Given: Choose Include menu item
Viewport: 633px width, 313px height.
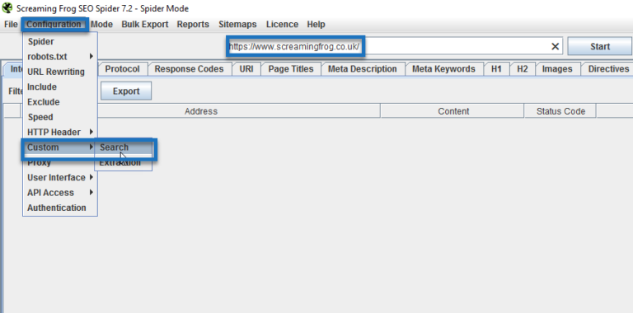Looking at the screenshot, I should tap(59, 86).
